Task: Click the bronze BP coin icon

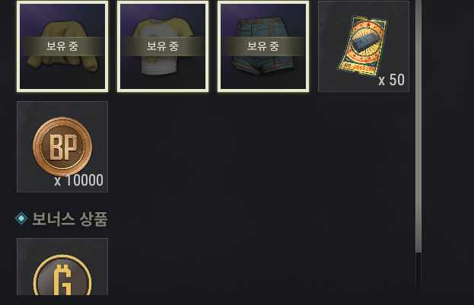Action: pos(62,147)
